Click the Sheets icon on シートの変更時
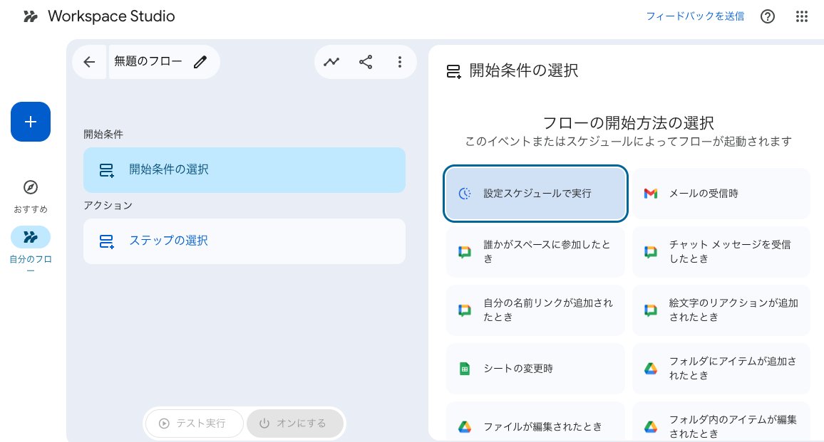The height and width of the screenshot is (442, 824). click(465, 369)
